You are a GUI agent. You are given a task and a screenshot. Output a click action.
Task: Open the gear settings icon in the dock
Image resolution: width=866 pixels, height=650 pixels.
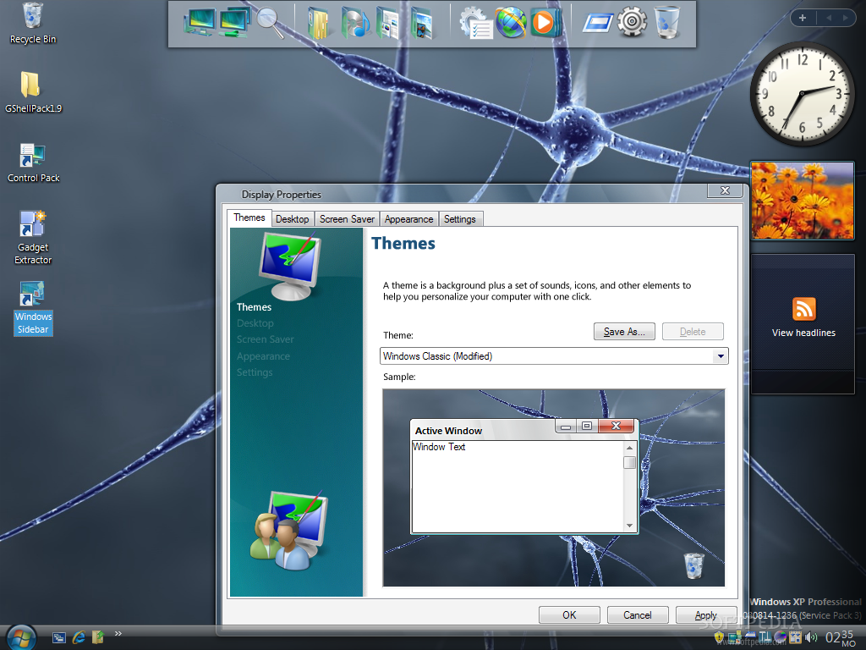pyautogui.click(x=632, y=23)
